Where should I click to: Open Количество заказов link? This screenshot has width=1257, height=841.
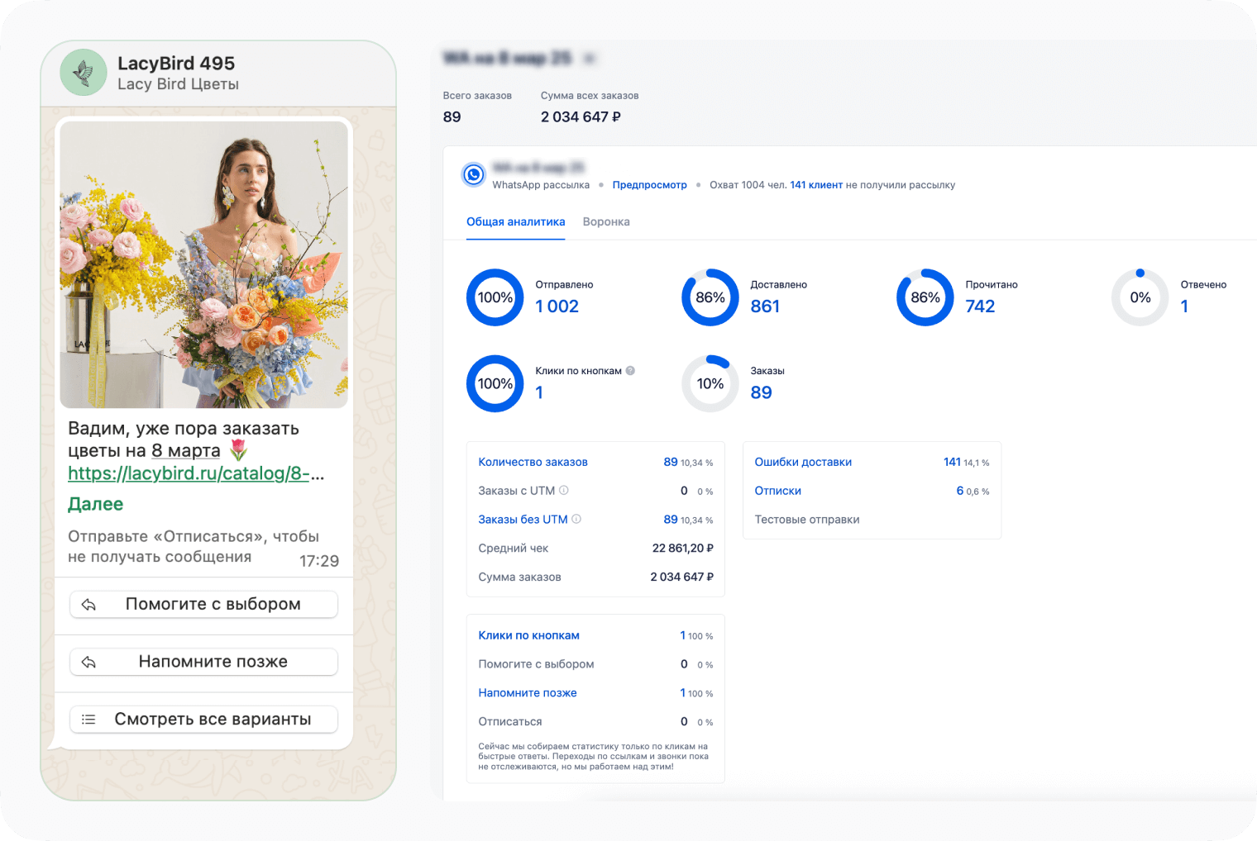tap(533, 462)
